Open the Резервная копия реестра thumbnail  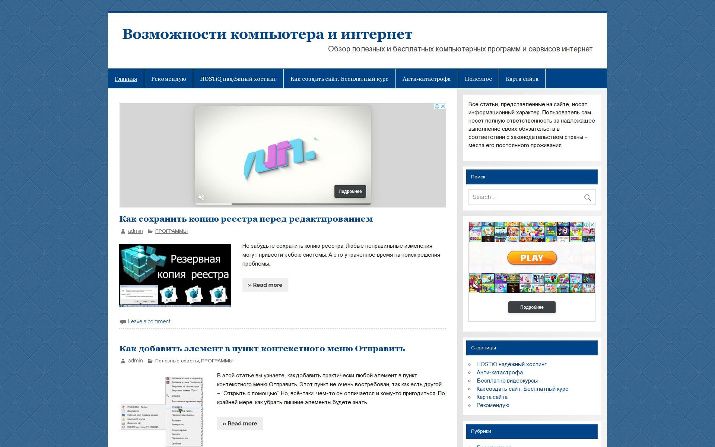click(x=175, y=276)
